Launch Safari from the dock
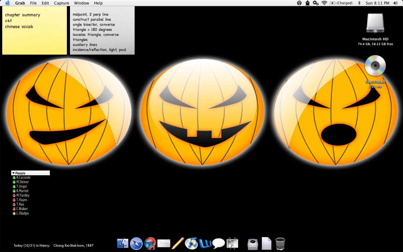The image size is (403, 252). tap(136, 244)
